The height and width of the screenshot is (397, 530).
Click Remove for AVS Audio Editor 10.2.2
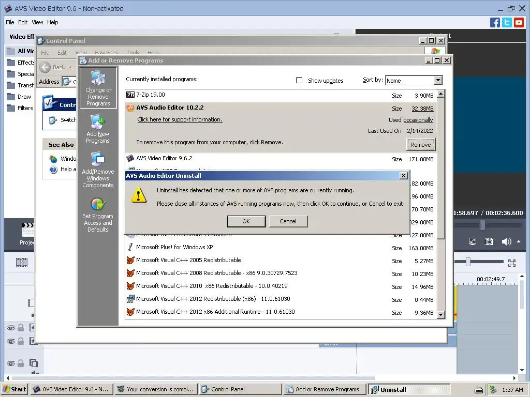tap(420, 145)
